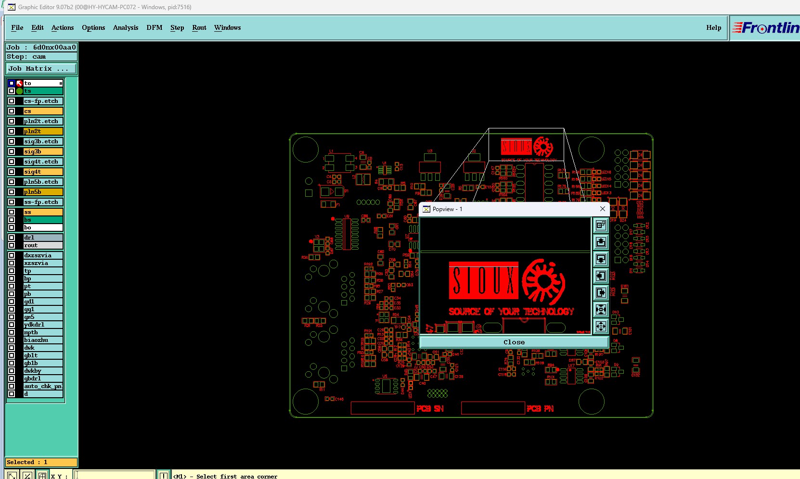Image resolution: width=800 pixels, height=479 pixels.
Task: Open the Help menu
Action: pyautogui.click(x=714, y=28)
